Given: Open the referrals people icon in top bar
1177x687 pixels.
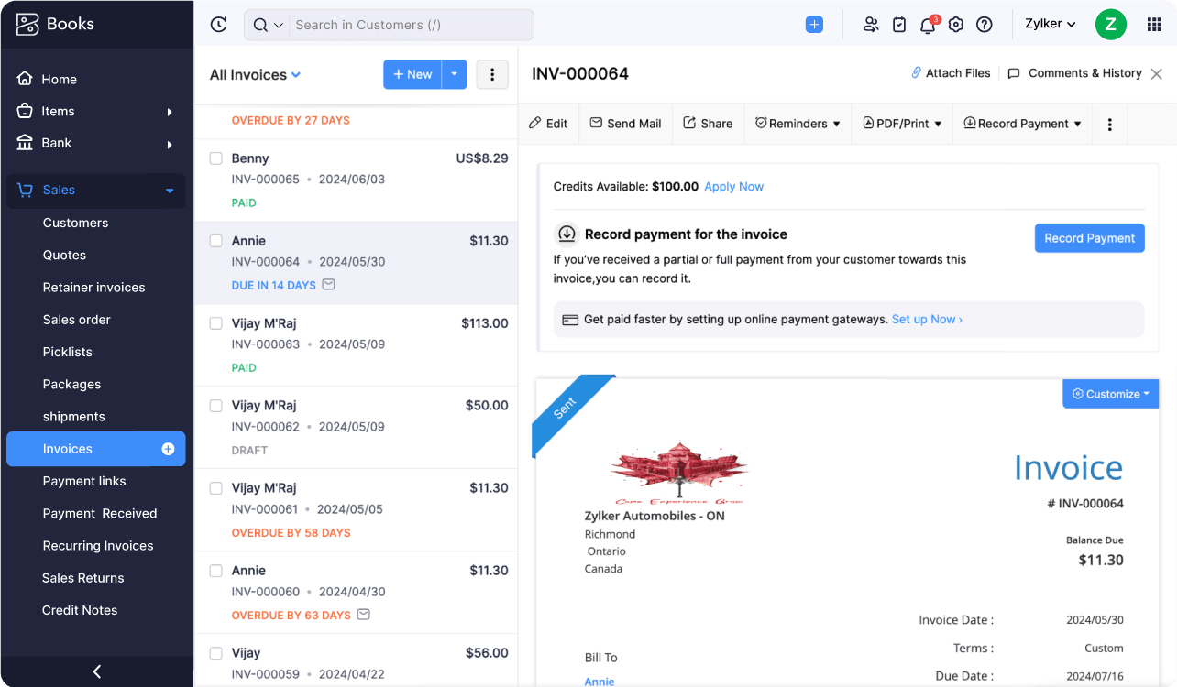Looking at the screenshot, I should click(871, 25).
